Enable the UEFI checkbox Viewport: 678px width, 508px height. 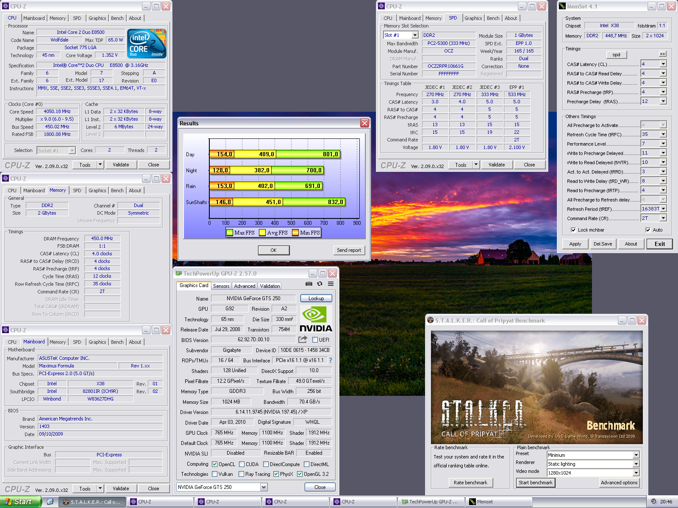(x=315, y=340)
